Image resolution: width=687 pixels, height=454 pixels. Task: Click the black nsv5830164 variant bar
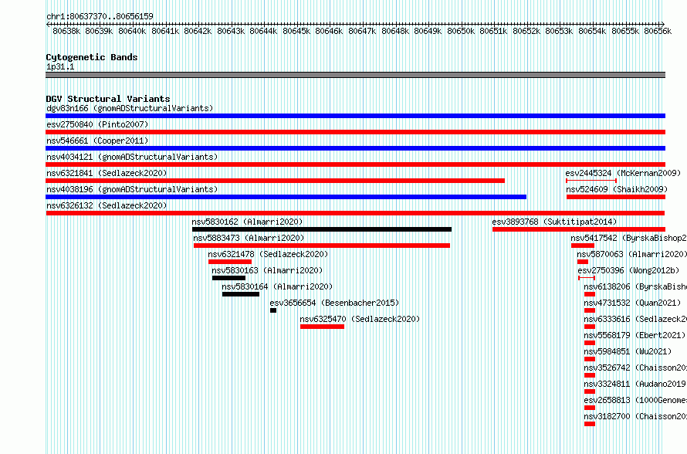tap(241, 294)
